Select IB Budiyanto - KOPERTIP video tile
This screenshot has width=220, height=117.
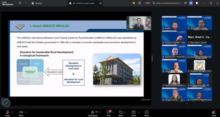[x=174, y=52]
